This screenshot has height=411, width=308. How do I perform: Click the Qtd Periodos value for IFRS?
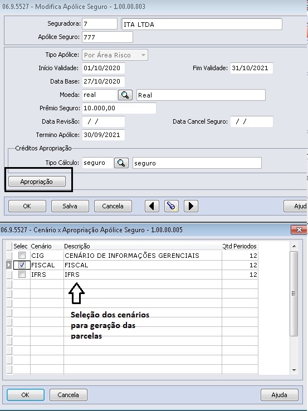pyautogui.click(x=240, y=275)
